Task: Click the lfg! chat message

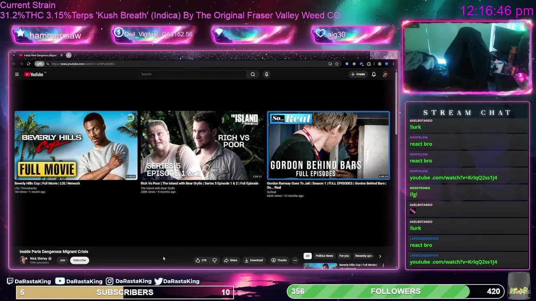Action: coord(414,194)
